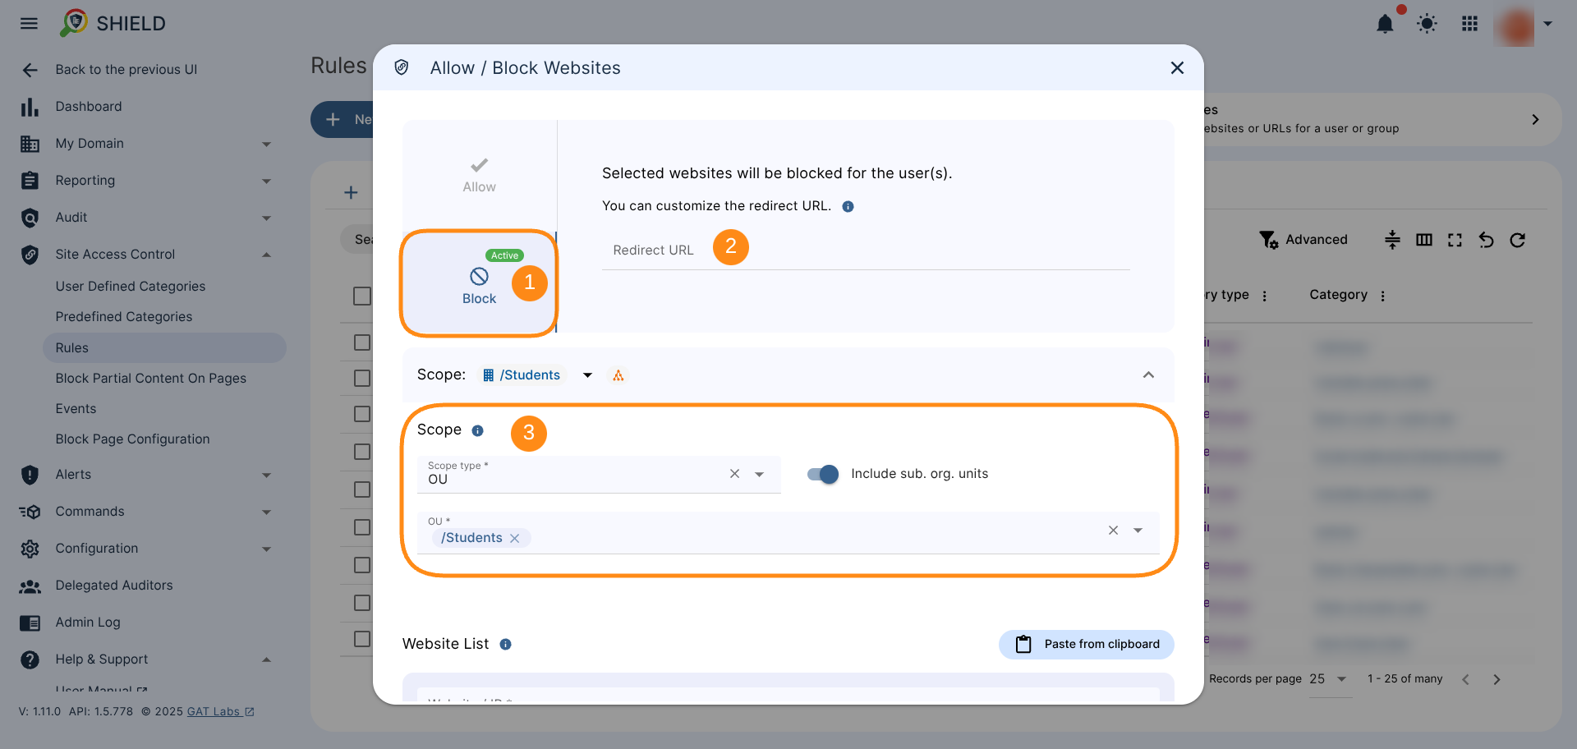This screenshot has width=1577, height=749.
Task: Toggle Include sub. org. units switch
Action: pyautogui.click(x=823, y=474)
